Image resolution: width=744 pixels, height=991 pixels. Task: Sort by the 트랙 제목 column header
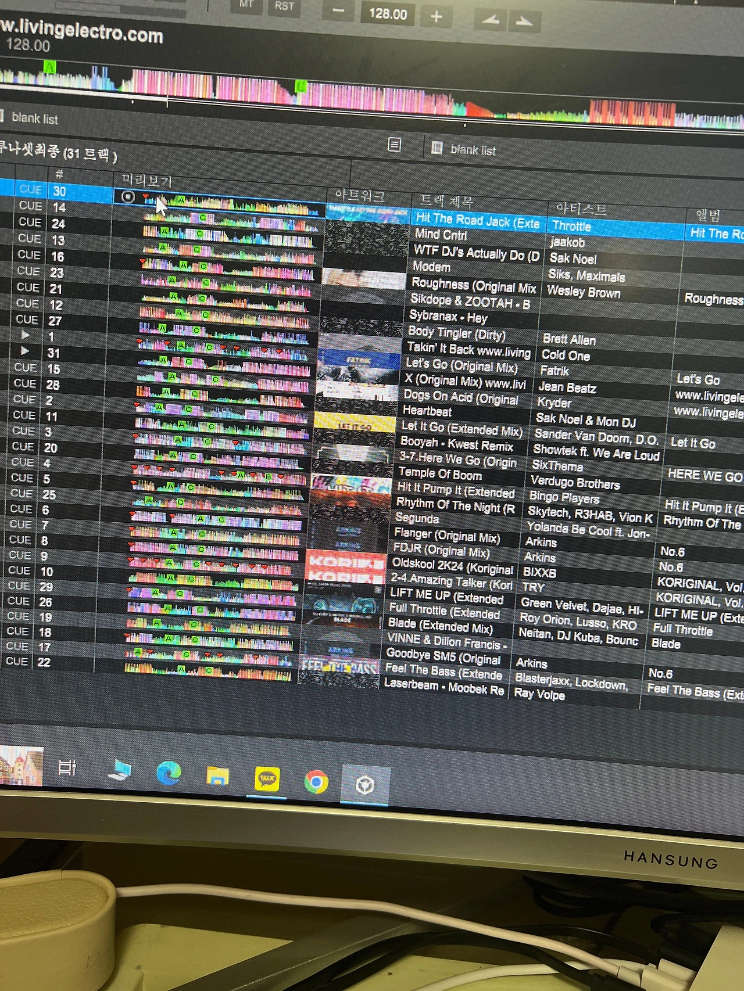point(446,201)
